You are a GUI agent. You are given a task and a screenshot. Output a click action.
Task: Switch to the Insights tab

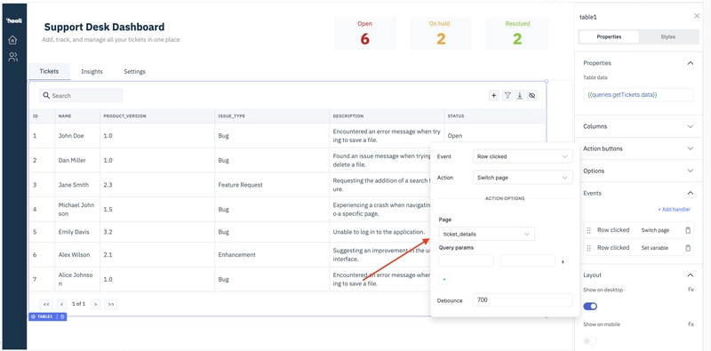click(92, 72)
